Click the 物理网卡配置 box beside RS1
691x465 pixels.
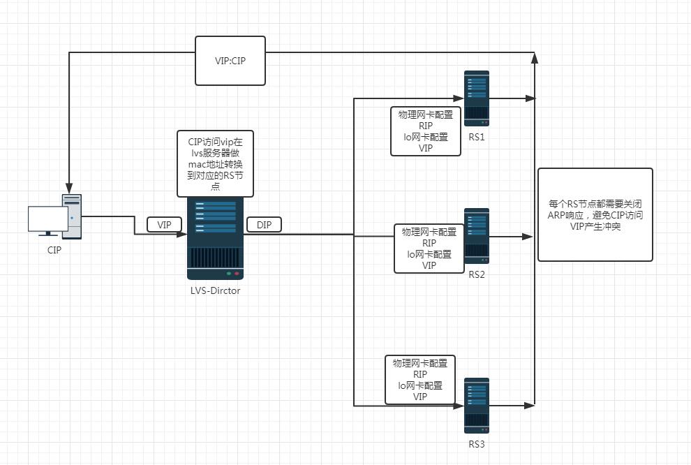425,131
